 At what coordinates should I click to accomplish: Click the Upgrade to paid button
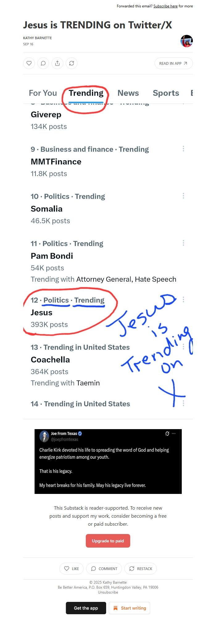(108, 541)
